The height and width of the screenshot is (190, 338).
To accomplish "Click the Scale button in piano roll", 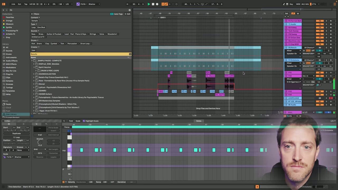I will 78,121.
